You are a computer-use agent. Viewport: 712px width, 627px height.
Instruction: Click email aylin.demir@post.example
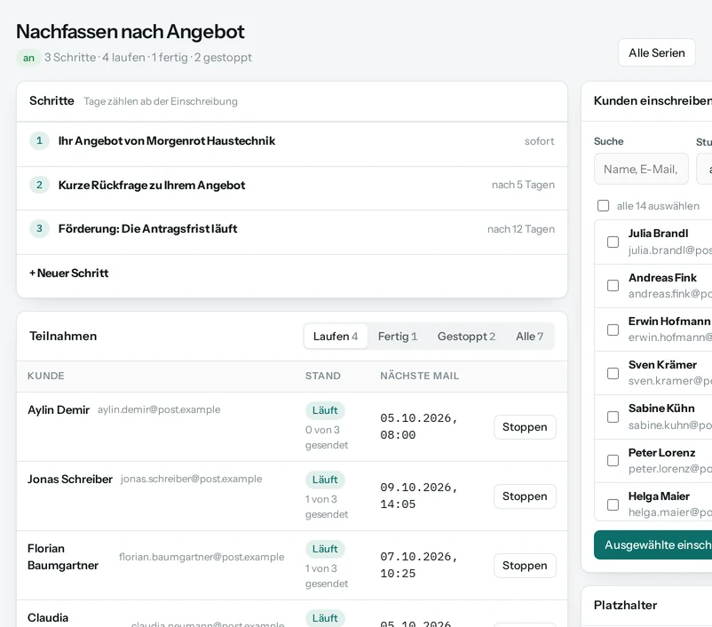[159, 409]
